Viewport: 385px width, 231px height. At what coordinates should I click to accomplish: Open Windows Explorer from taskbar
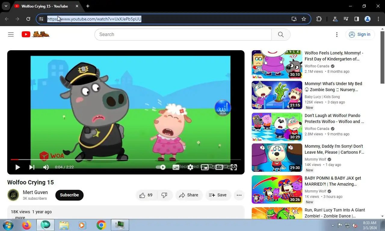tap(64, 225)
